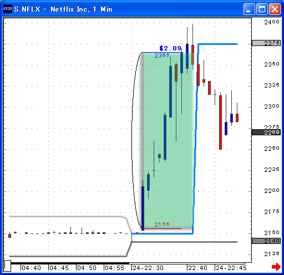The width and height of the screenshot is (284, 275).
Task: Click the $2.09 profit label
Action: coord(170,48)
